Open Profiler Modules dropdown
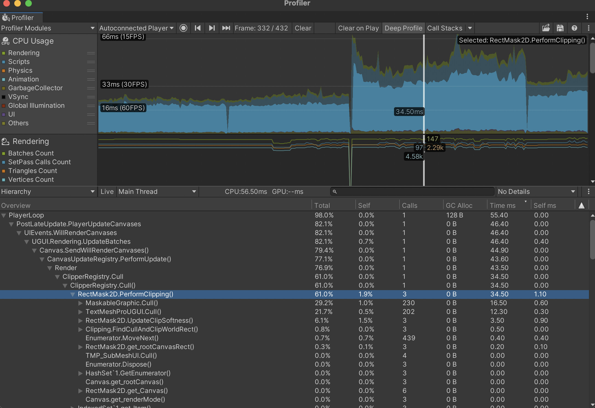Image resolution: width=595 pixels, height=408 pixels. pos(48,28)
